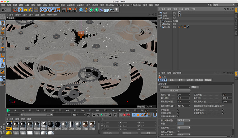238x138 pixels.
Task: Toggle the 使用运动剪辑系统 checkbox
Action: point(178,116)
